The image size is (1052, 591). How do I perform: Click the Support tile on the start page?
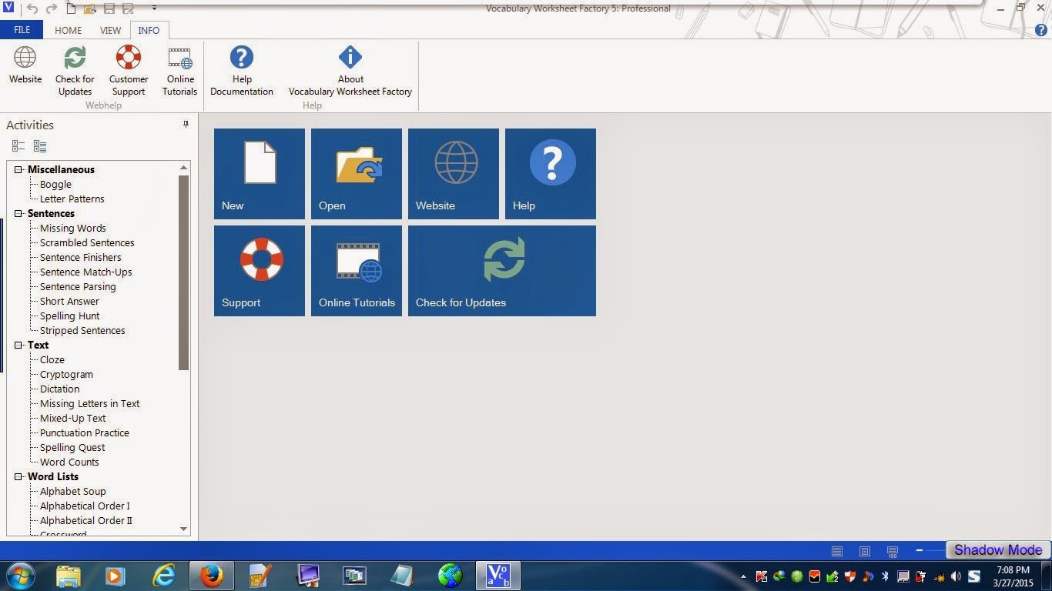[x=260, y=271]
